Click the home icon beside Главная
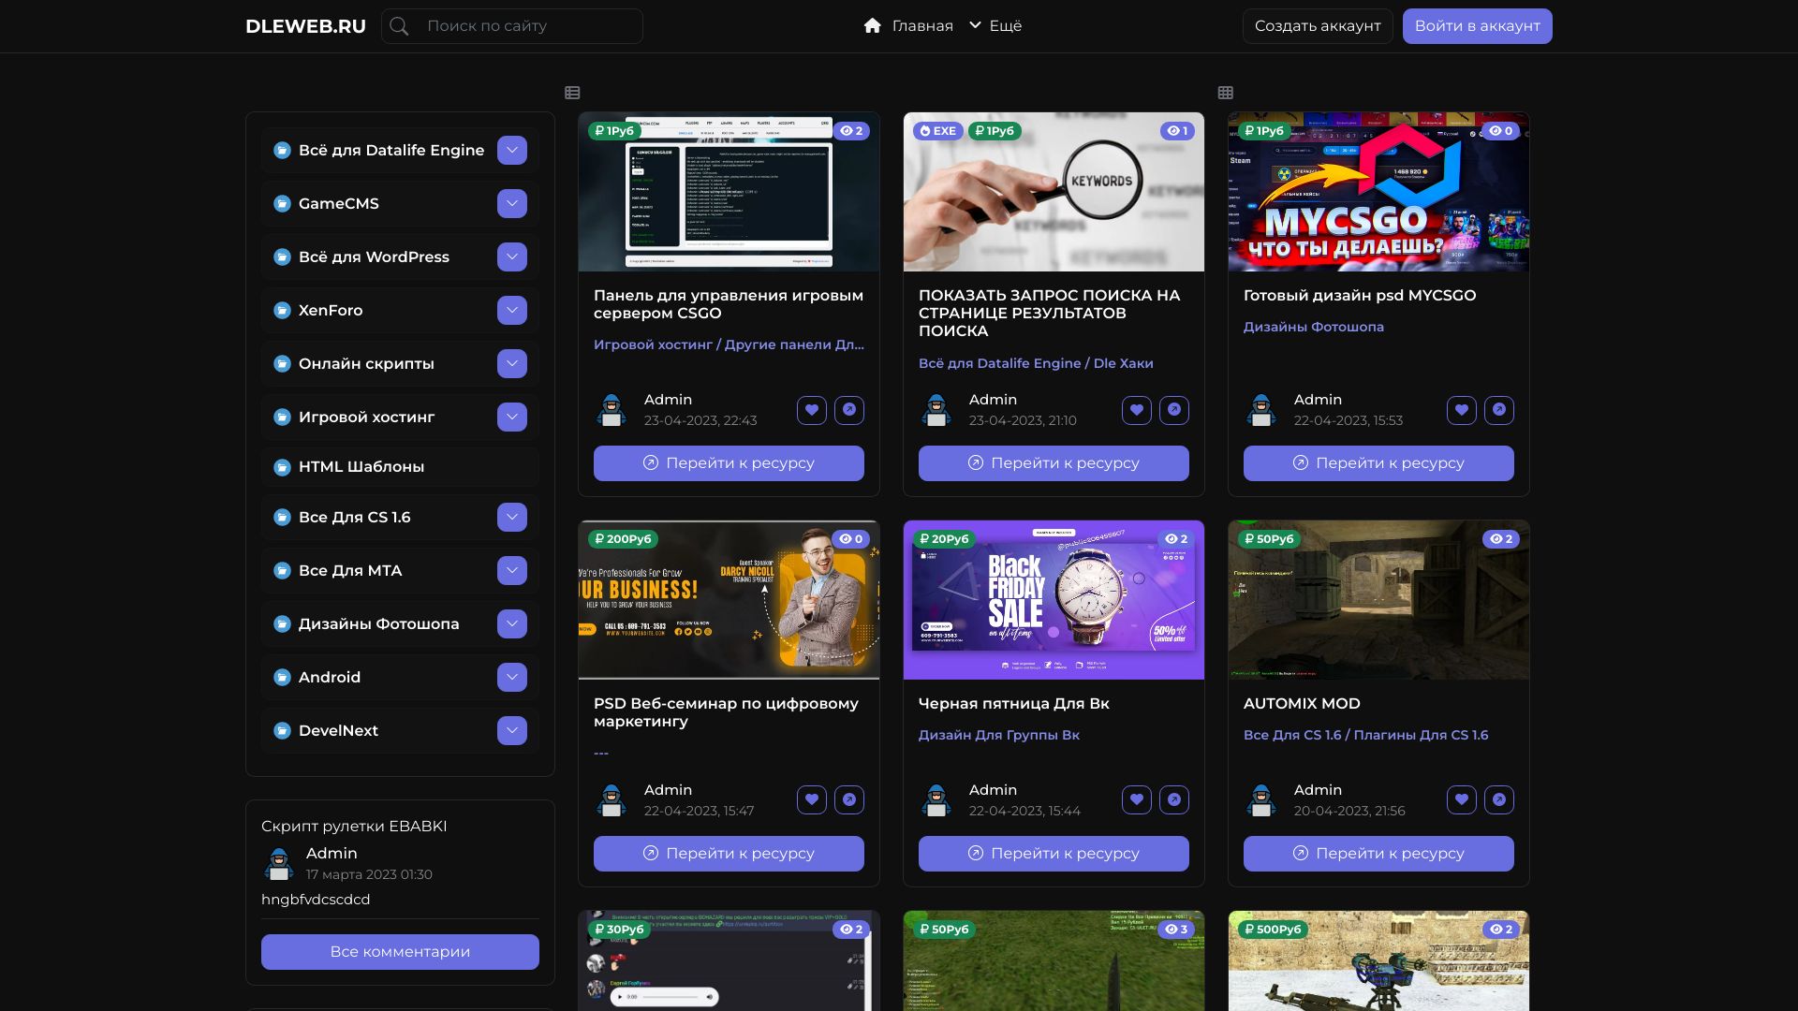 tap(873, 25)
